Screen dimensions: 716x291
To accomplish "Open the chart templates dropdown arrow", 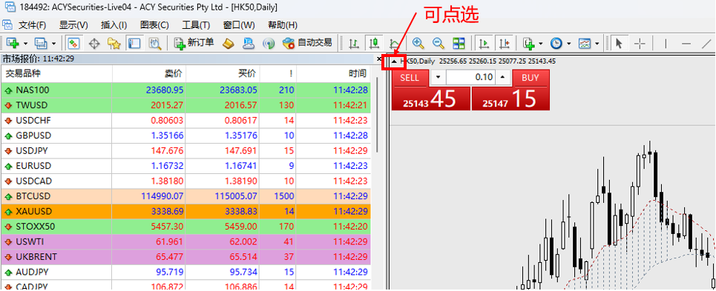I will [x=597, y=43].
